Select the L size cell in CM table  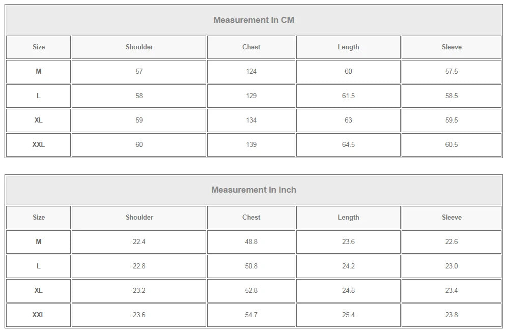[x=38, y=96]
